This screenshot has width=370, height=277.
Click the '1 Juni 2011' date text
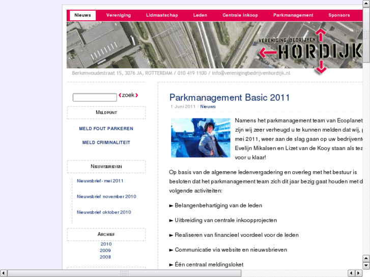point(183,107)
